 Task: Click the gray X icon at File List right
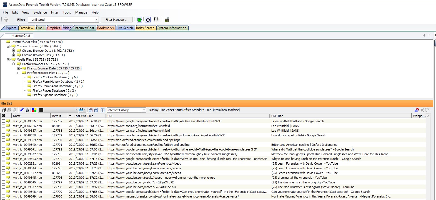point(422,110)
